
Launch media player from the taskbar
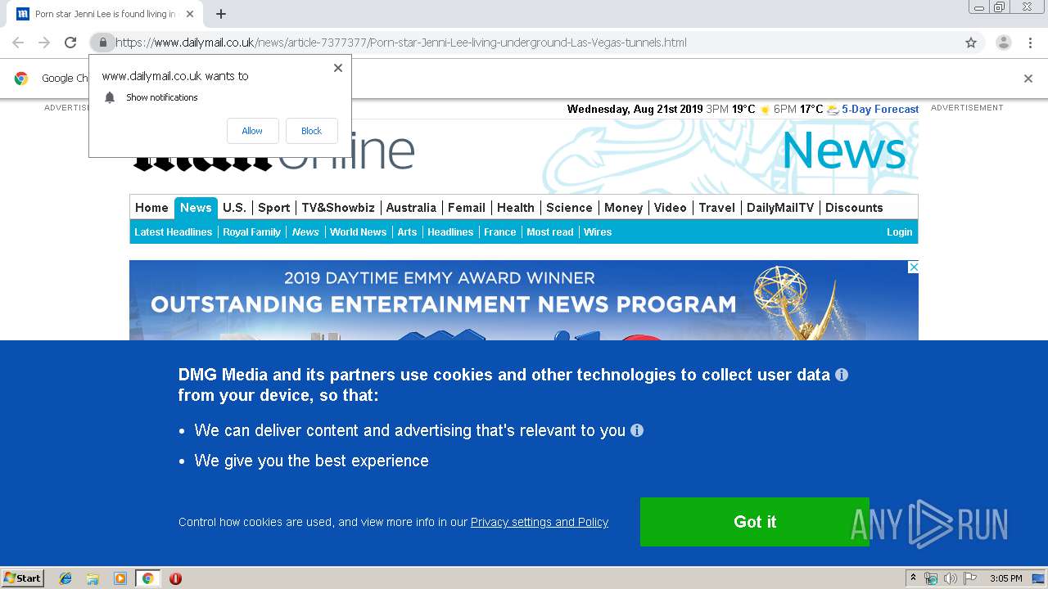(x=120, y=578)
